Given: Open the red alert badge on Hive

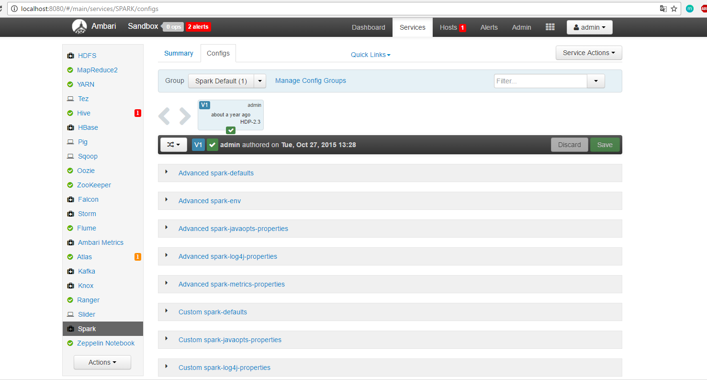Looking at the screenshot, I should [138, 113].
